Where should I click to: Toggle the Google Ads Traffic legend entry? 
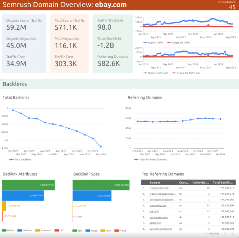[178, 43]
